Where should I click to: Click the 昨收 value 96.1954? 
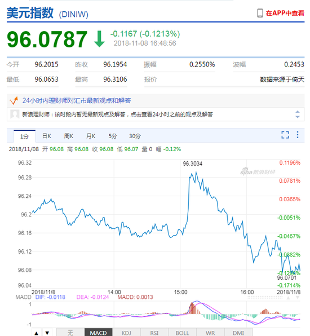(x=115, y=64)
